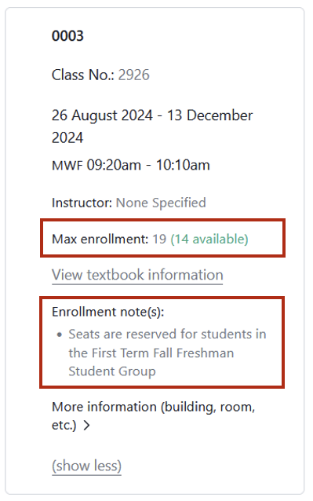
Task: Click the bullet point before the reserved seats note
Action: (60, 335)
